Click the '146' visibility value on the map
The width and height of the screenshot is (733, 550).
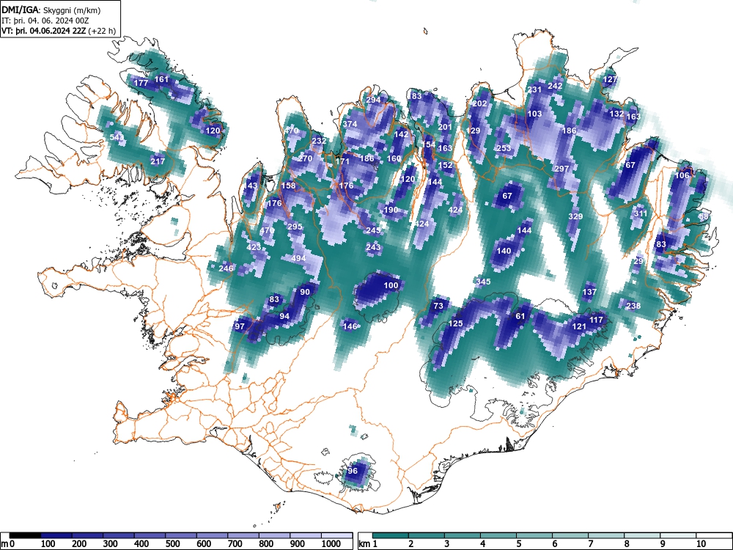pyautogui.click(x=350, y=326)
